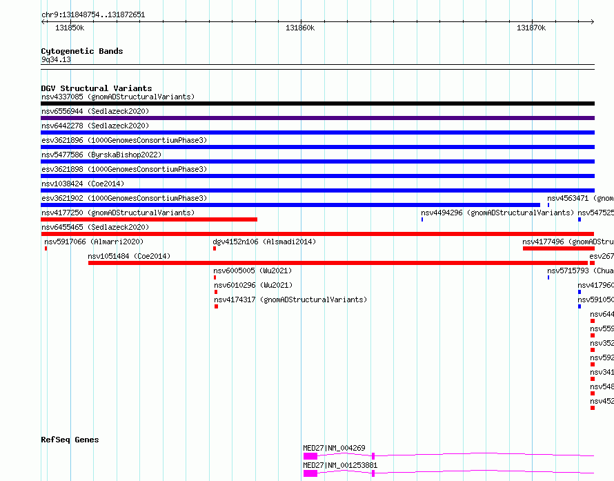Select the truncated nsv644 variant label
This screenshot has width=614, height=481.
[602, 314]
